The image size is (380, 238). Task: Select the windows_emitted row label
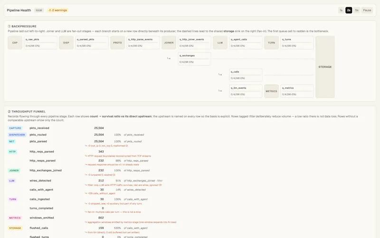(42, 218)
